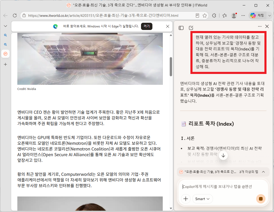Click the Edge logo in banner
The image size is (274, 212).
click(55, 26)
